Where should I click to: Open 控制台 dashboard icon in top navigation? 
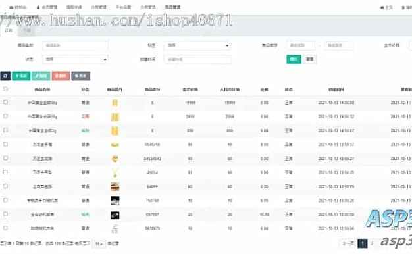pyautogui.click(x=11, y=7)
